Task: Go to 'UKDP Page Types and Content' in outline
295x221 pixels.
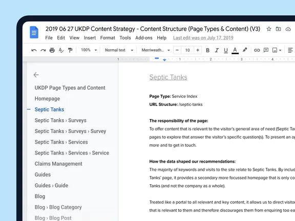Action: click(70, 88)
